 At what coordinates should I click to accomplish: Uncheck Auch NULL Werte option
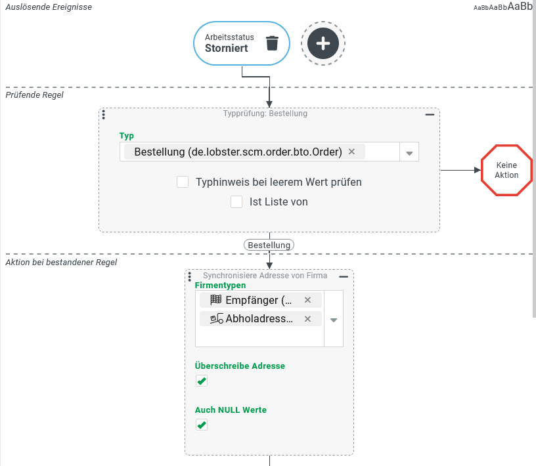[x=202, y=425]
